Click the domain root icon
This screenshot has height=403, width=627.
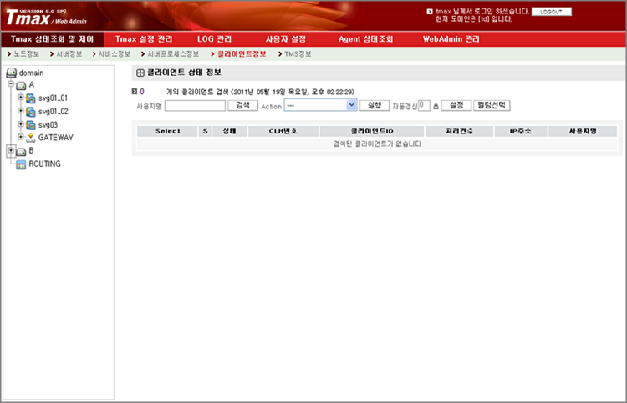(11, 73)
